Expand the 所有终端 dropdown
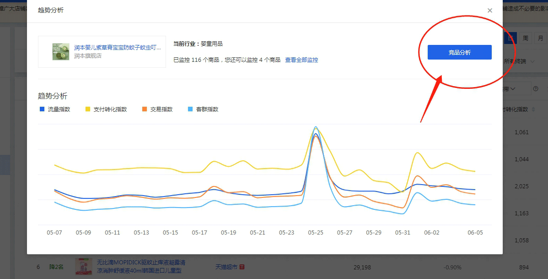The width and height of the screenshot is (548, 279). 519,61
